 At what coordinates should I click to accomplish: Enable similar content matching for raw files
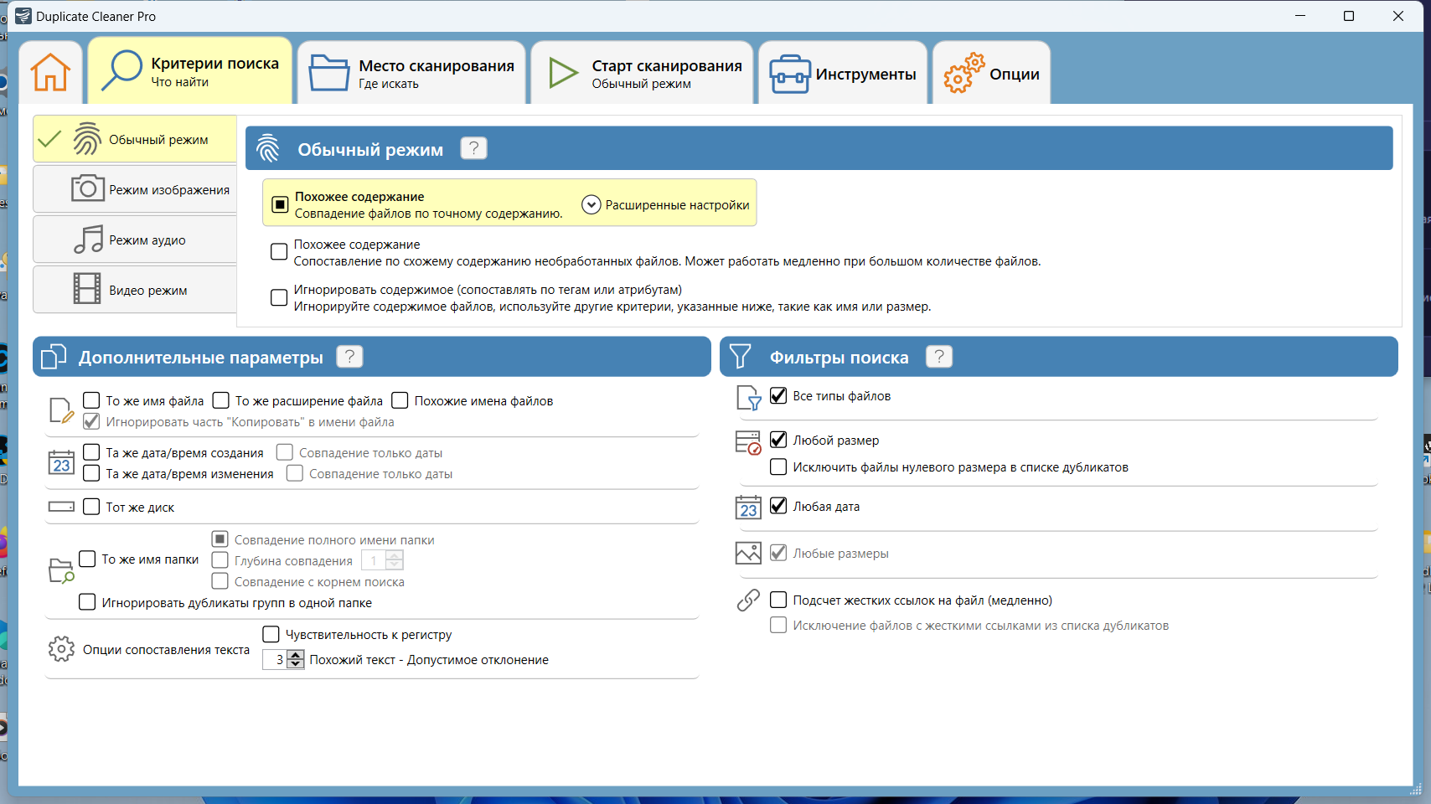pos(279,252)
